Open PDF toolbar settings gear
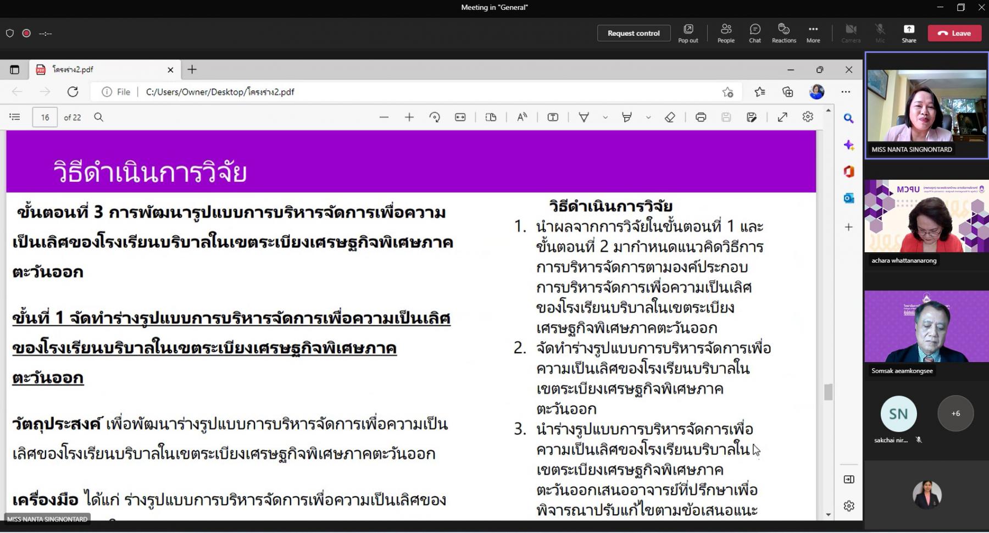The height and width of the screenshot is (533, 989). 808,117
